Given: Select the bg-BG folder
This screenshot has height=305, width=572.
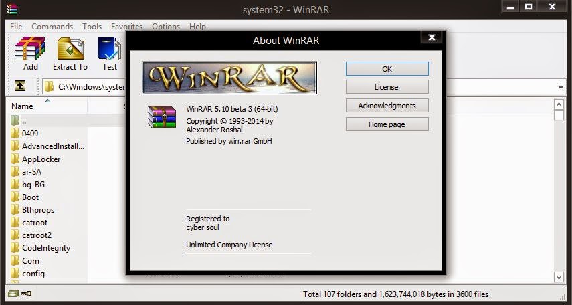Looking at the screenshot, I should [x=33, y=185].
